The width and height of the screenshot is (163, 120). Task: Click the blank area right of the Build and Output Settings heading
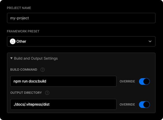106,58
